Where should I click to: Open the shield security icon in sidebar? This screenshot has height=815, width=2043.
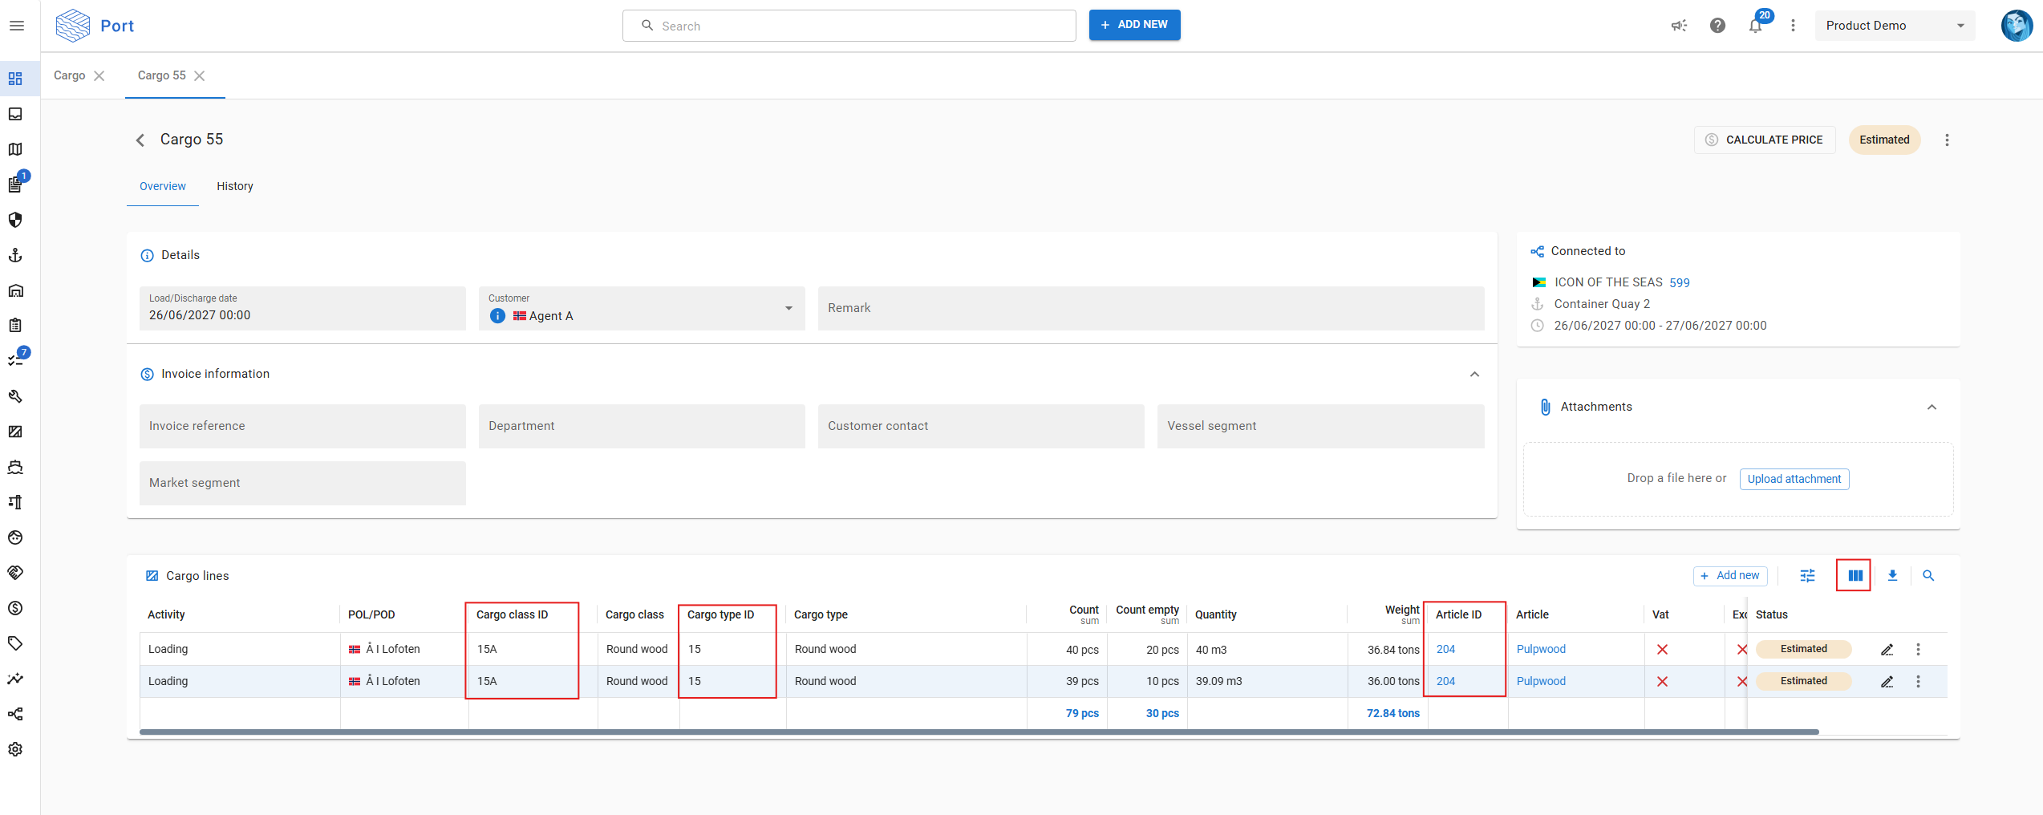15,220
